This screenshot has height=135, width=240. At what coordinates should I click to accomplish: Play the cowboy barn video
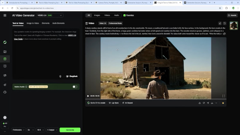pos(88,96)
